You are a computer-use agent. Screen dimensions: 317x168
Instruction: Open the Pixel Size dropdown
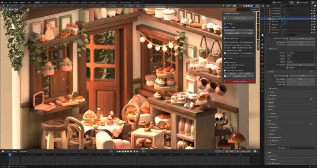coord(300,148)
